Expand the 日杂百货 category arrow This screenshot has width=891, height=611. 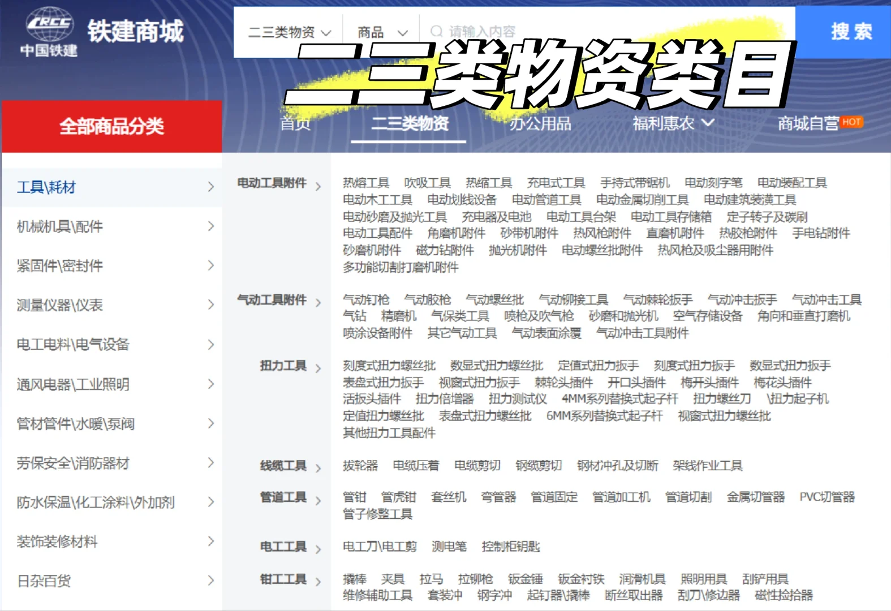point(211,580)
